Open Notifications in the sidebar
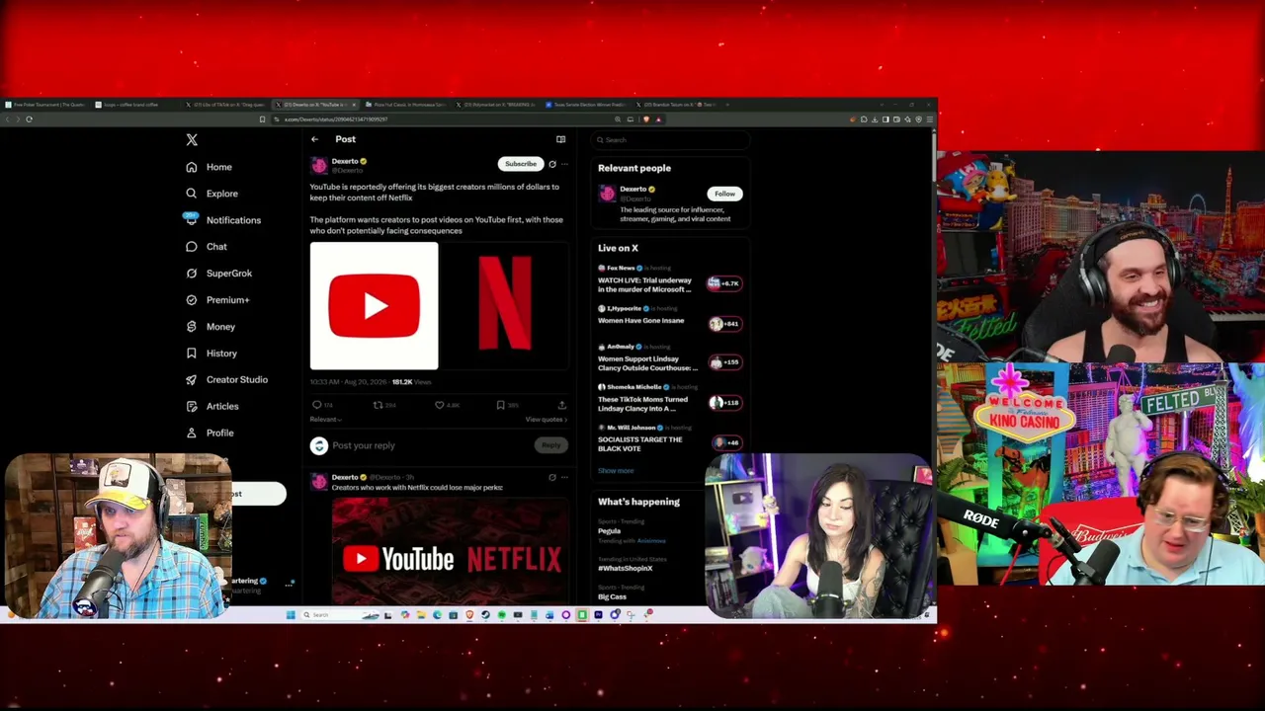This screenshot has height=711, width=1265. (223, 220)
